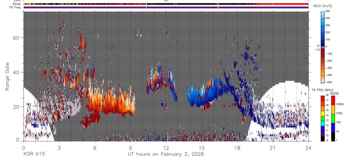Click the −10 tick on the velocity scale
This screenshot has height=160, width=347.
click(317, 49)
